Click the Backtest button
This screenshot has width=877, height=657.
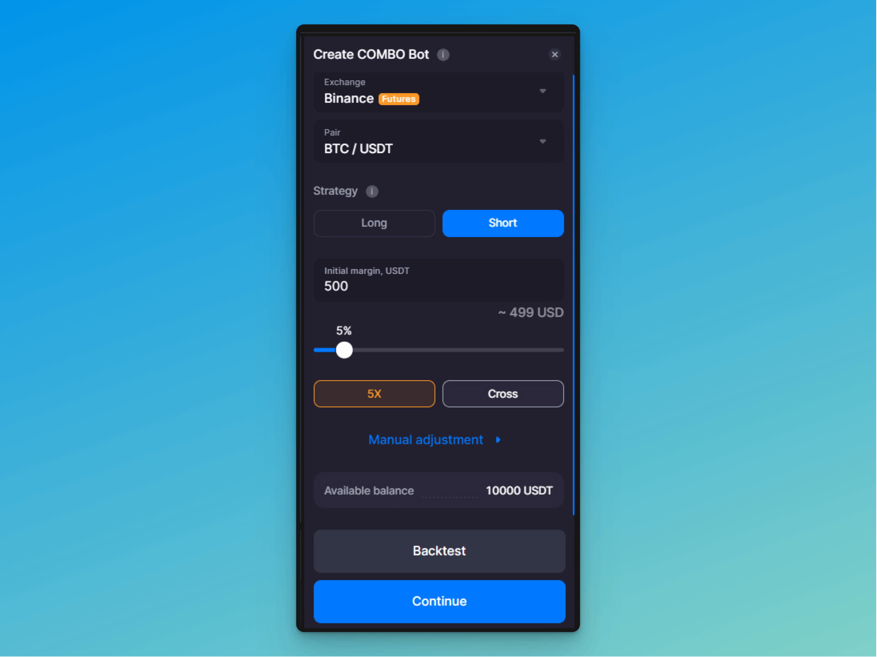pos(438,550)
